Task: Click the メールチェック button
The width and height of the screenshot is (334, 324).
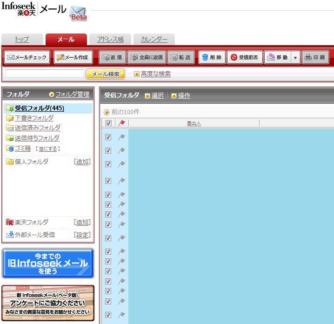Action: point(27,57)
